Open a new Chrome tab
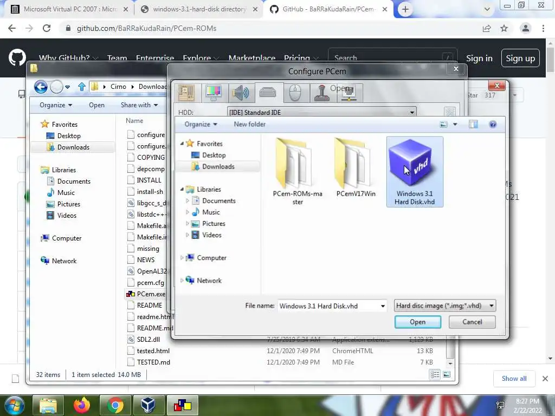The height and width of the screenshot is (416, 555). tap(405, 10)
